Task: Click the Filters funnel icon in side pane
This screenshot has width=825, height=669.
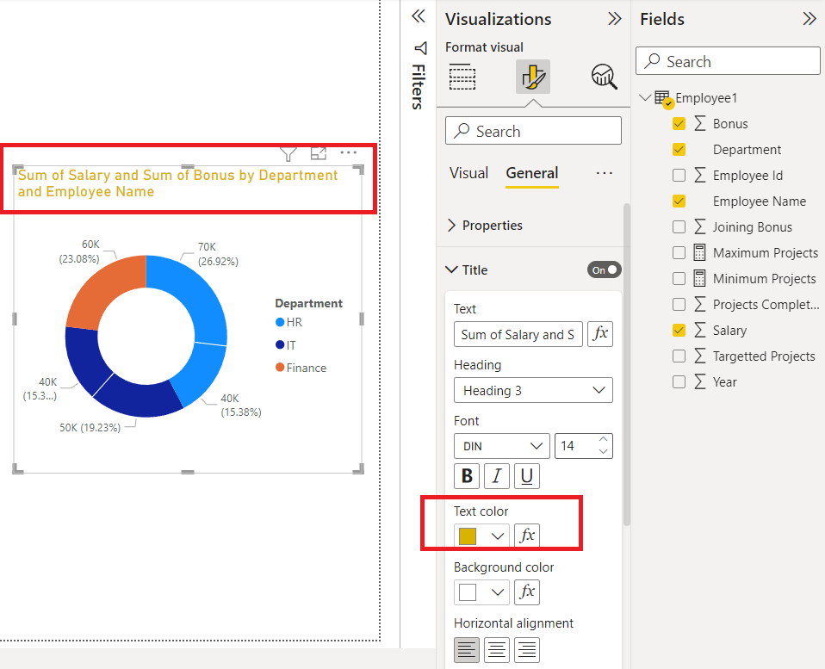Action: 420,48
